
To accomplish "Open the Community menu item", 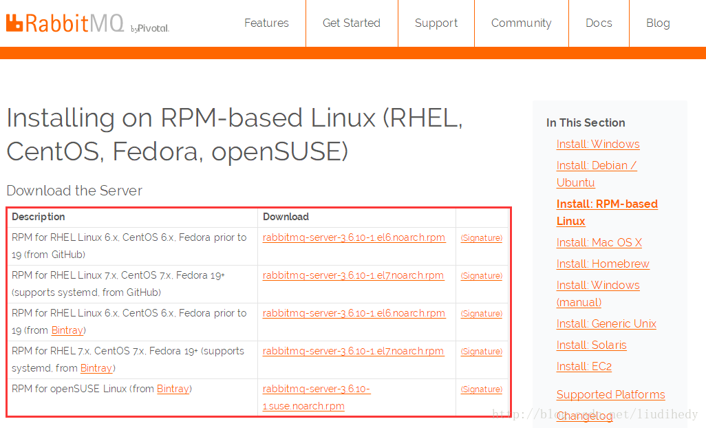I will coord(522,23).
